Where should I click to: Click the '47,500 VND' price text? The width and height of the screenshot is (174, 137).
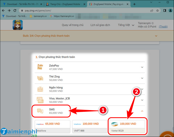[x=56, y=69]
